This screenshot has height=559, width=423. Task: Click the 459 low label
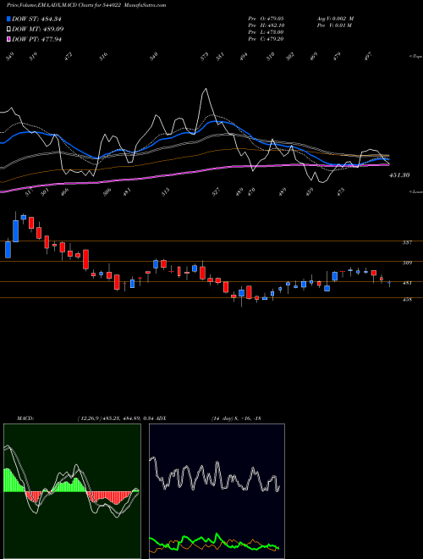[x=310, y=191]
